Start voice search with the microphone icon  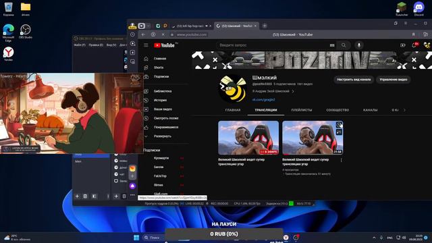click(359, 45)
